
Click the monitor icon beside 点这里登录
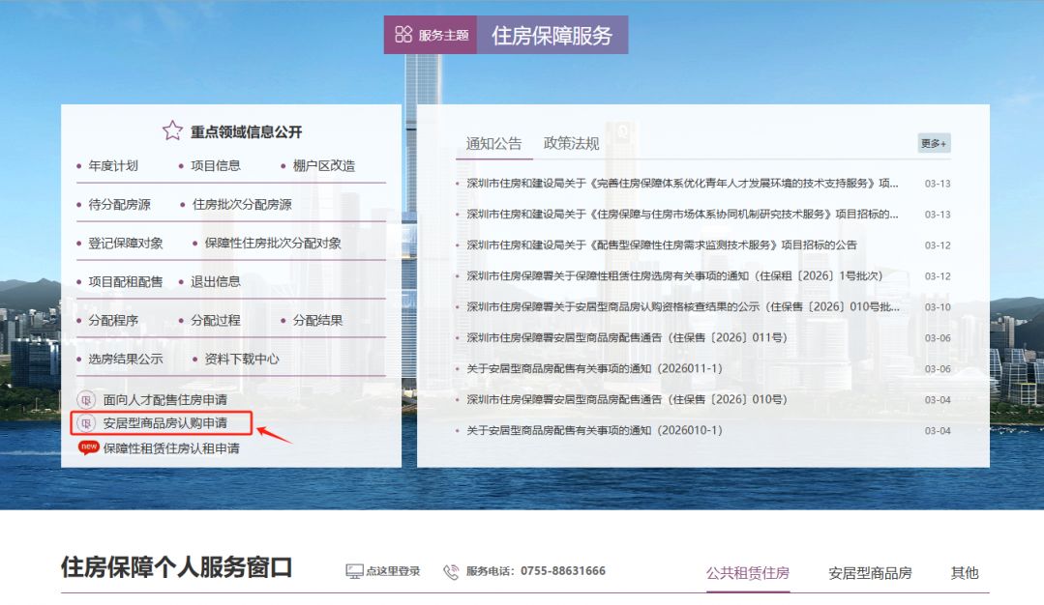point(352,570)
